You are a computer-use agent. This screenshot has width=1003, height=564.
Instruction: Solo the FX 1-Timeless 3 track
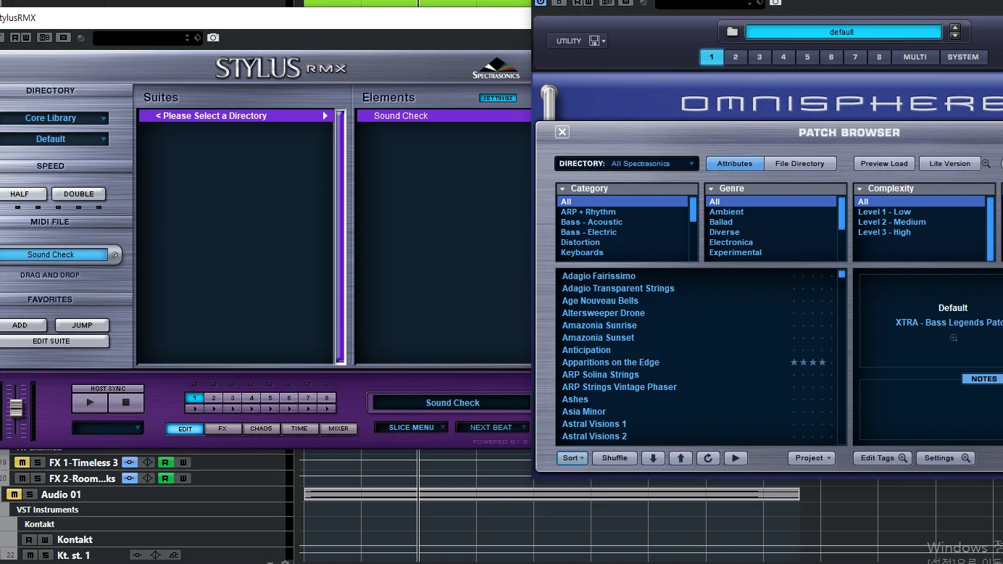coord(38,463)
